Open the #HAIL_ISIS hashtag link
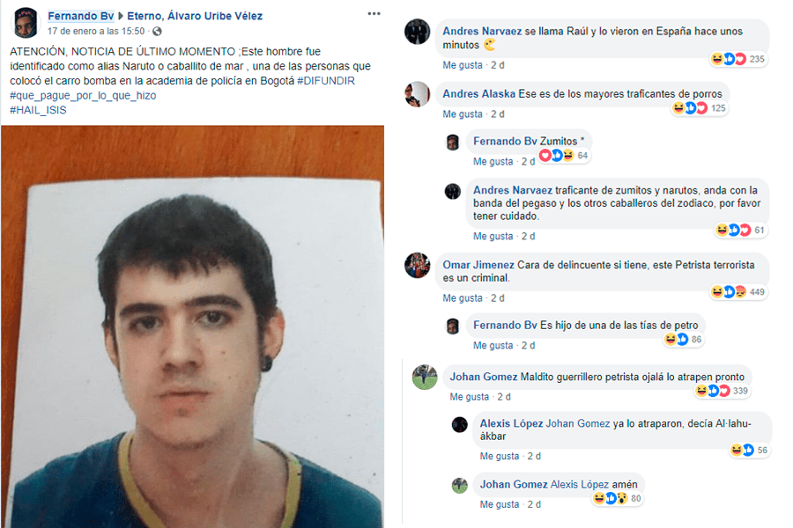This screenshot has height=528, width=793. [x=38, y=110]
